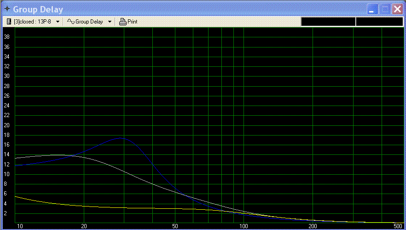The width and height of the screenshot is (406, 230).
Task: Click the crosshair icon in the title bar
Action: click(x=7, y=9)
